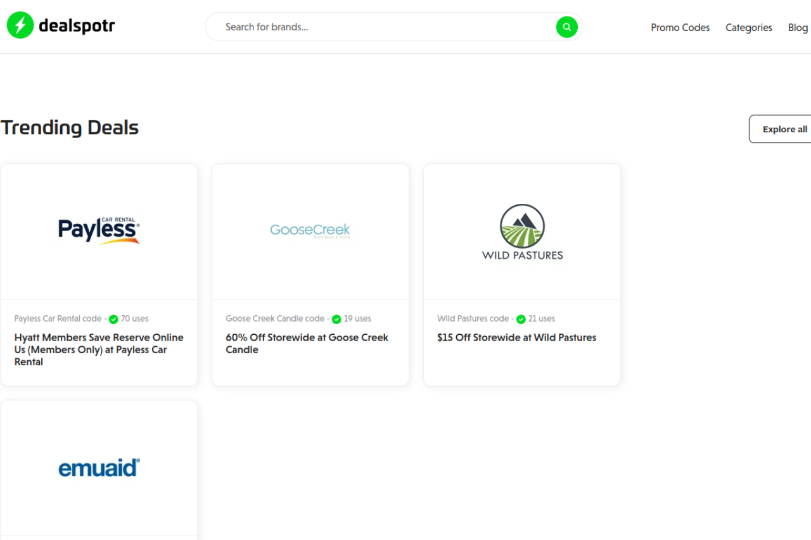Click the Payless Car Rental logo
This screenshot has height=540, width=811.
coord(99,230)
